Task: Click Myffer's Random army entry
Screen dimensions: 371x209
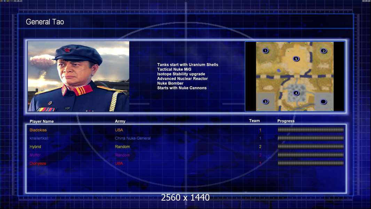Action: (x=122, y=155)
